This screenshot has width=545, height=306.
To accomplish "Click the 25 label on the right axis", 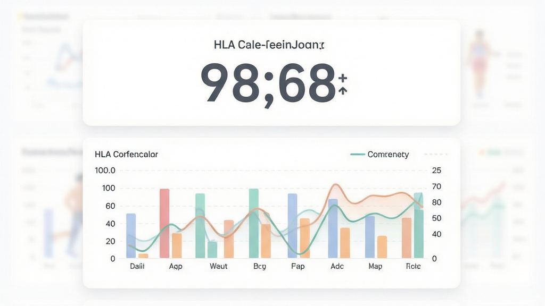I will pyautogui.click(x=436, y=171).
